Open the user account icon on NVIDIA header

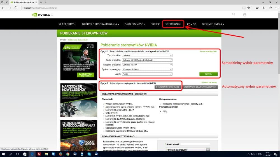coord(245,15)
